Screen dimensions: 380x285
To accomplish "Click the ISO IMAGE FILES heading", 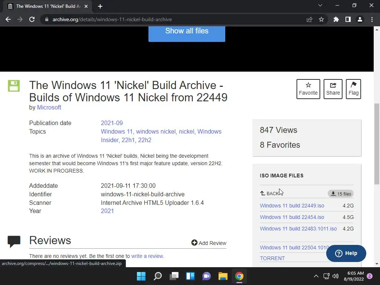I will click(282, 176).
